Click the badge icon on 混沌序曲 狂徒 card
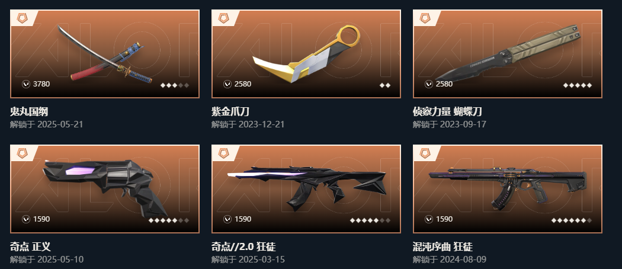Viewport: 622px width, 269px height. click(425, 153)
